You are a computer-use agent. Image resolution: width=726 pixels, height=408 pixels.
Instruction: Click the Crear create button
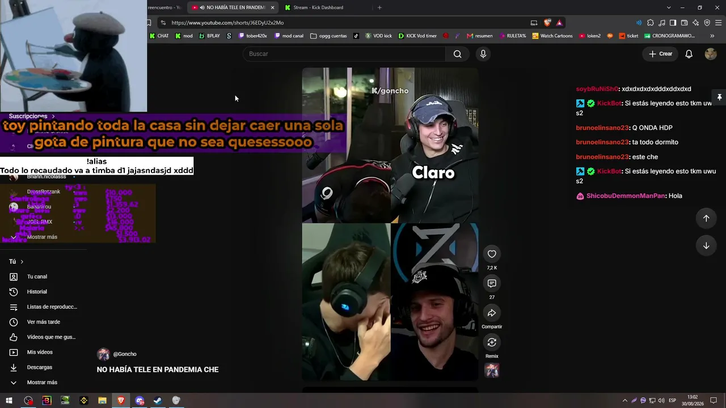660,54
